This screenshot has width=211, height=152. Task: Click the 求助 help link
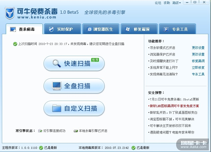click(x=167, y=3)
